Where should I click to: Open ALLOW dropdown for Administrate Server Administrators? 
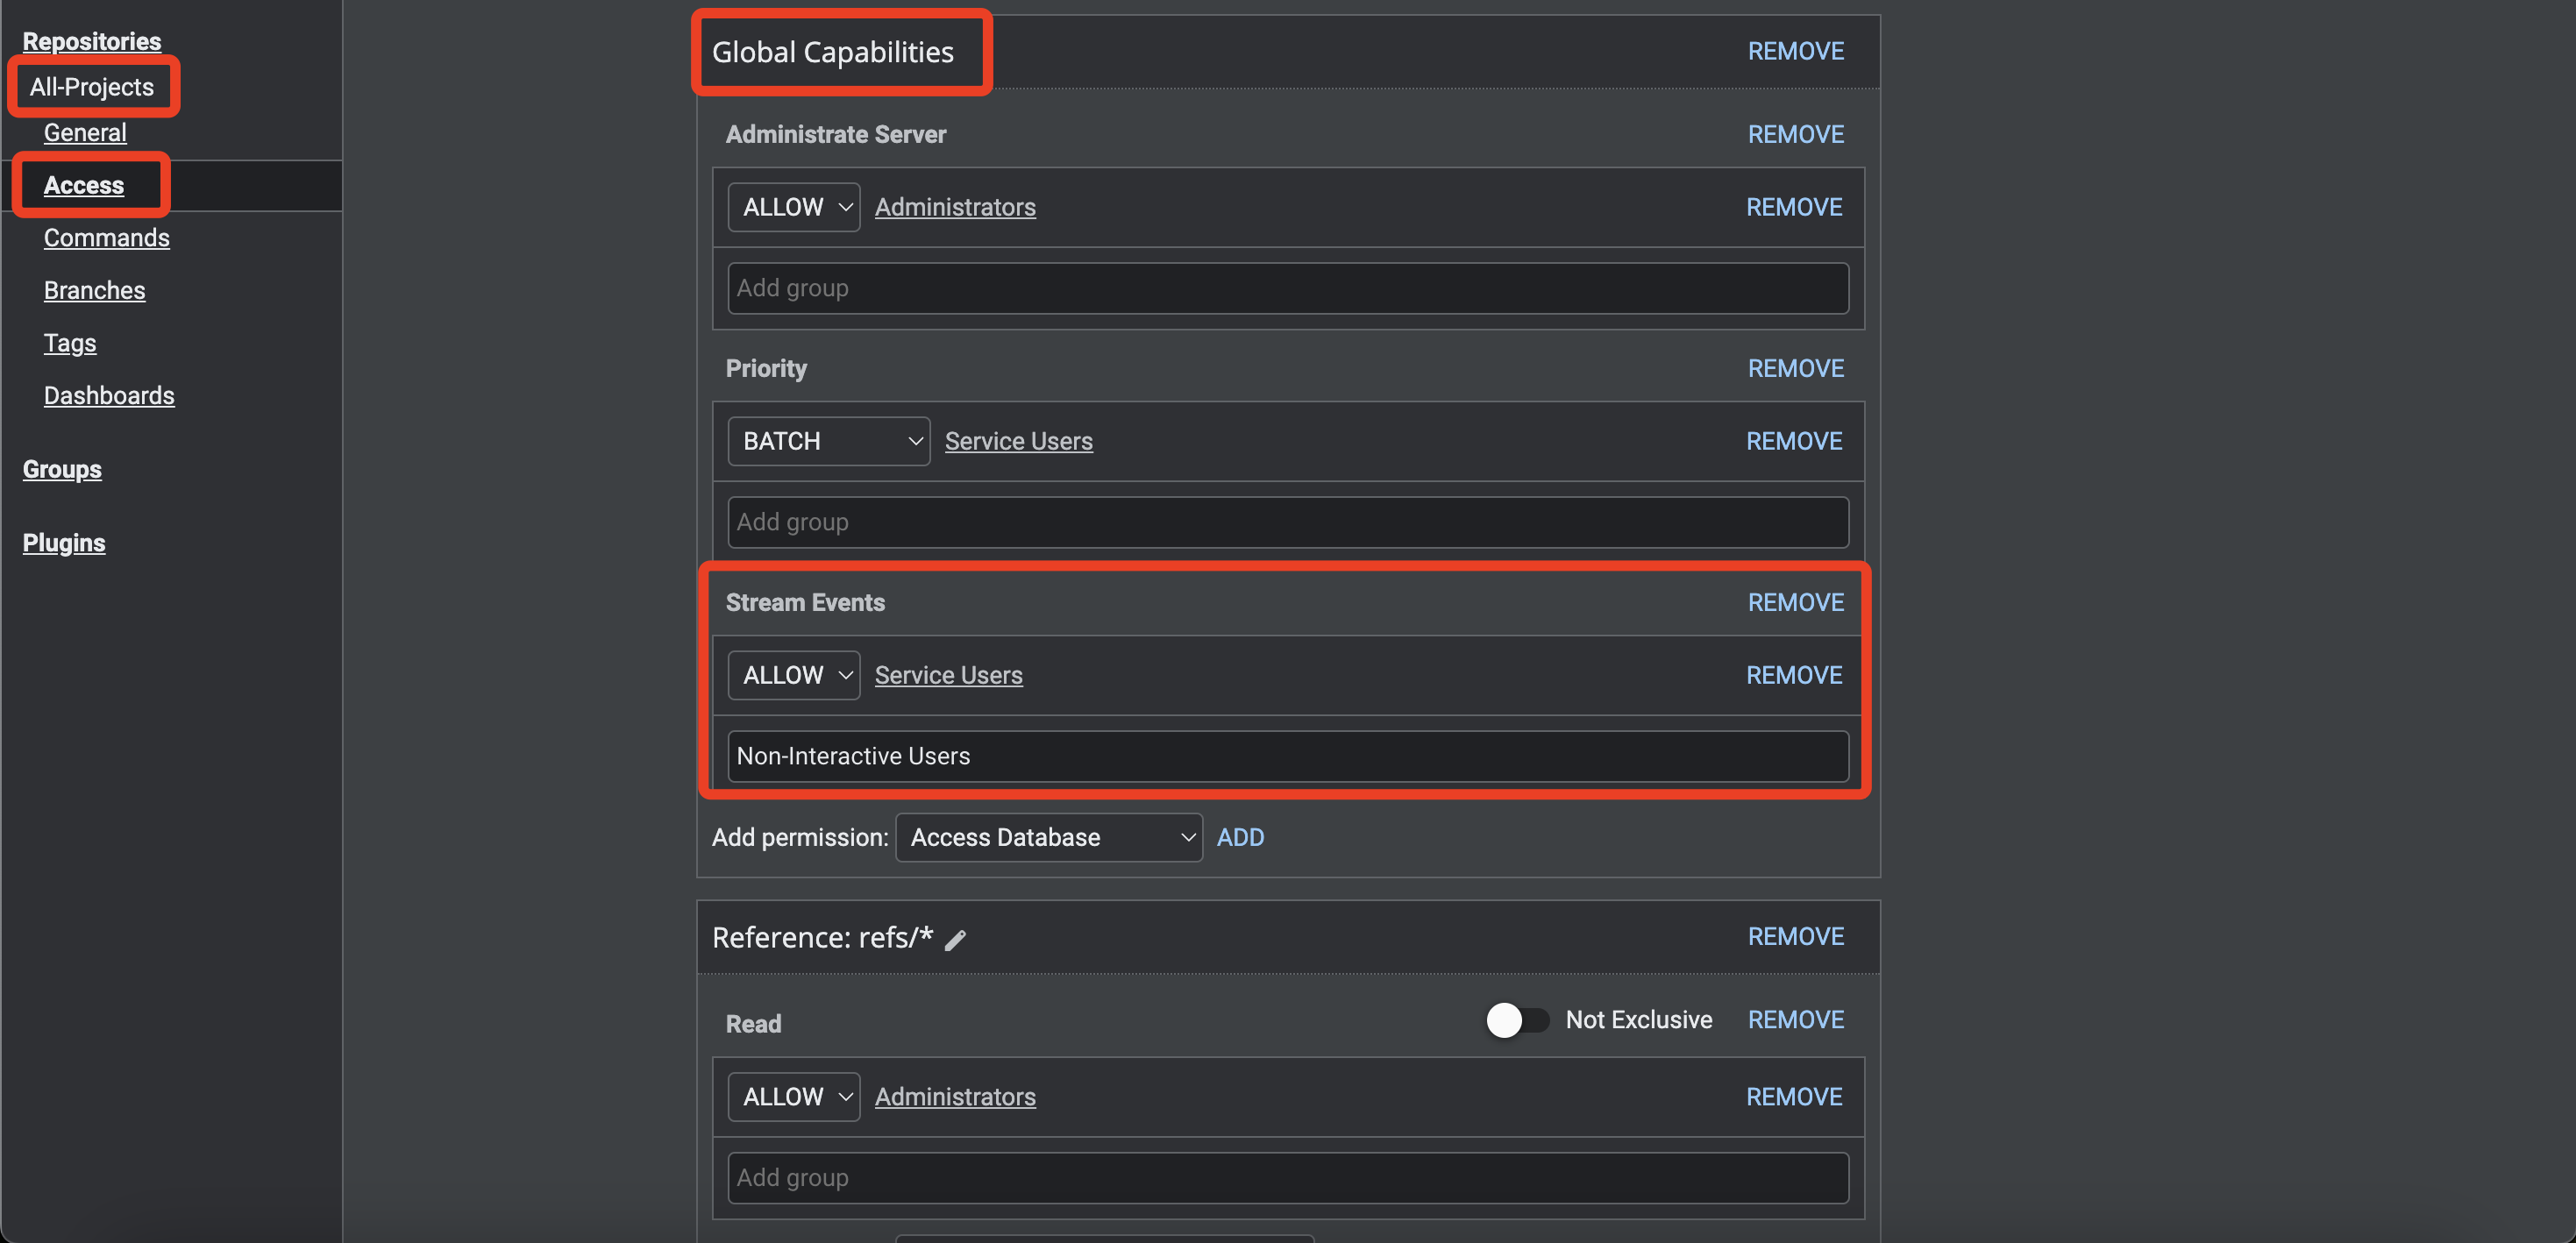tap(793, 207)
